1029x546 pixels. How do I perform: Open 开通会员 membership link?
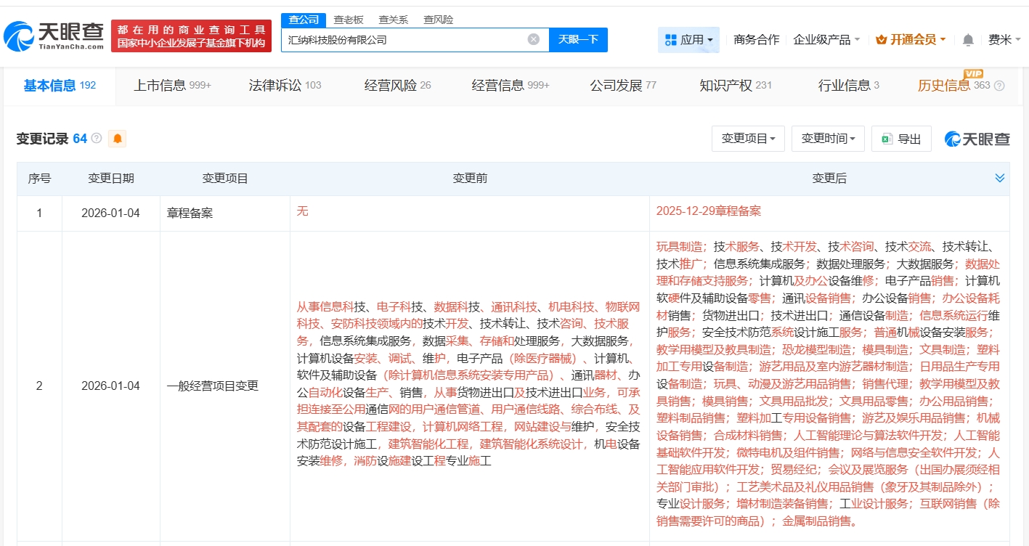coord(910,40)
